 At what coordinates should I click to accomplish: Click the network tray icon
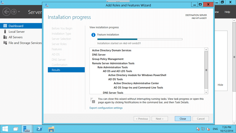click(203, 129)
